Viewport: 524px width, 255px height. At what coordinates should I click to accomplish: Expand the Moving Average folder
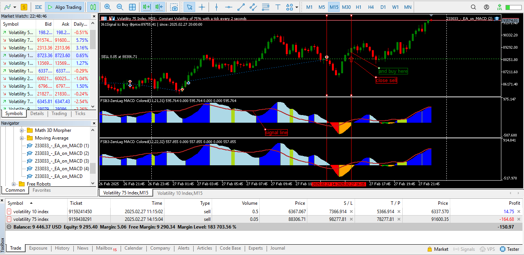22,138
